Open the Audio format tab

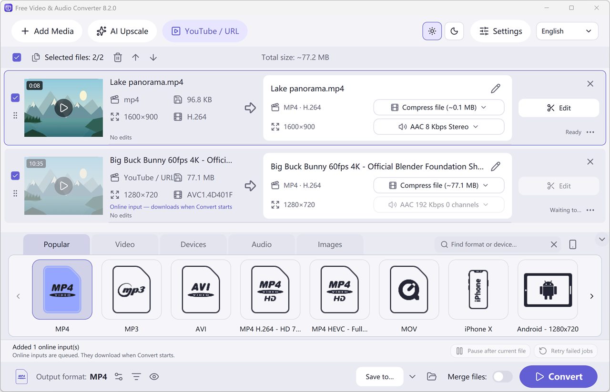(x=262, y=244)
